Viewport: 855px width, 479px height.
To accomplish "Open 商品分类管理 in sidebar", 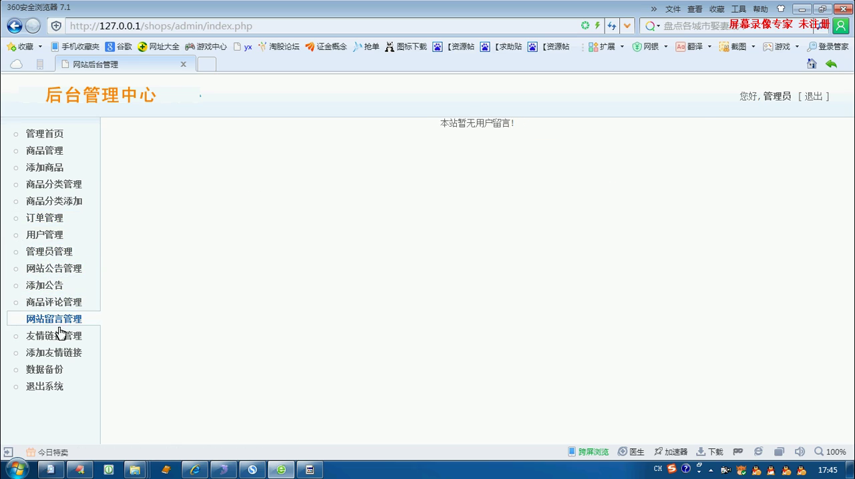I will click(x=54, y=184).
